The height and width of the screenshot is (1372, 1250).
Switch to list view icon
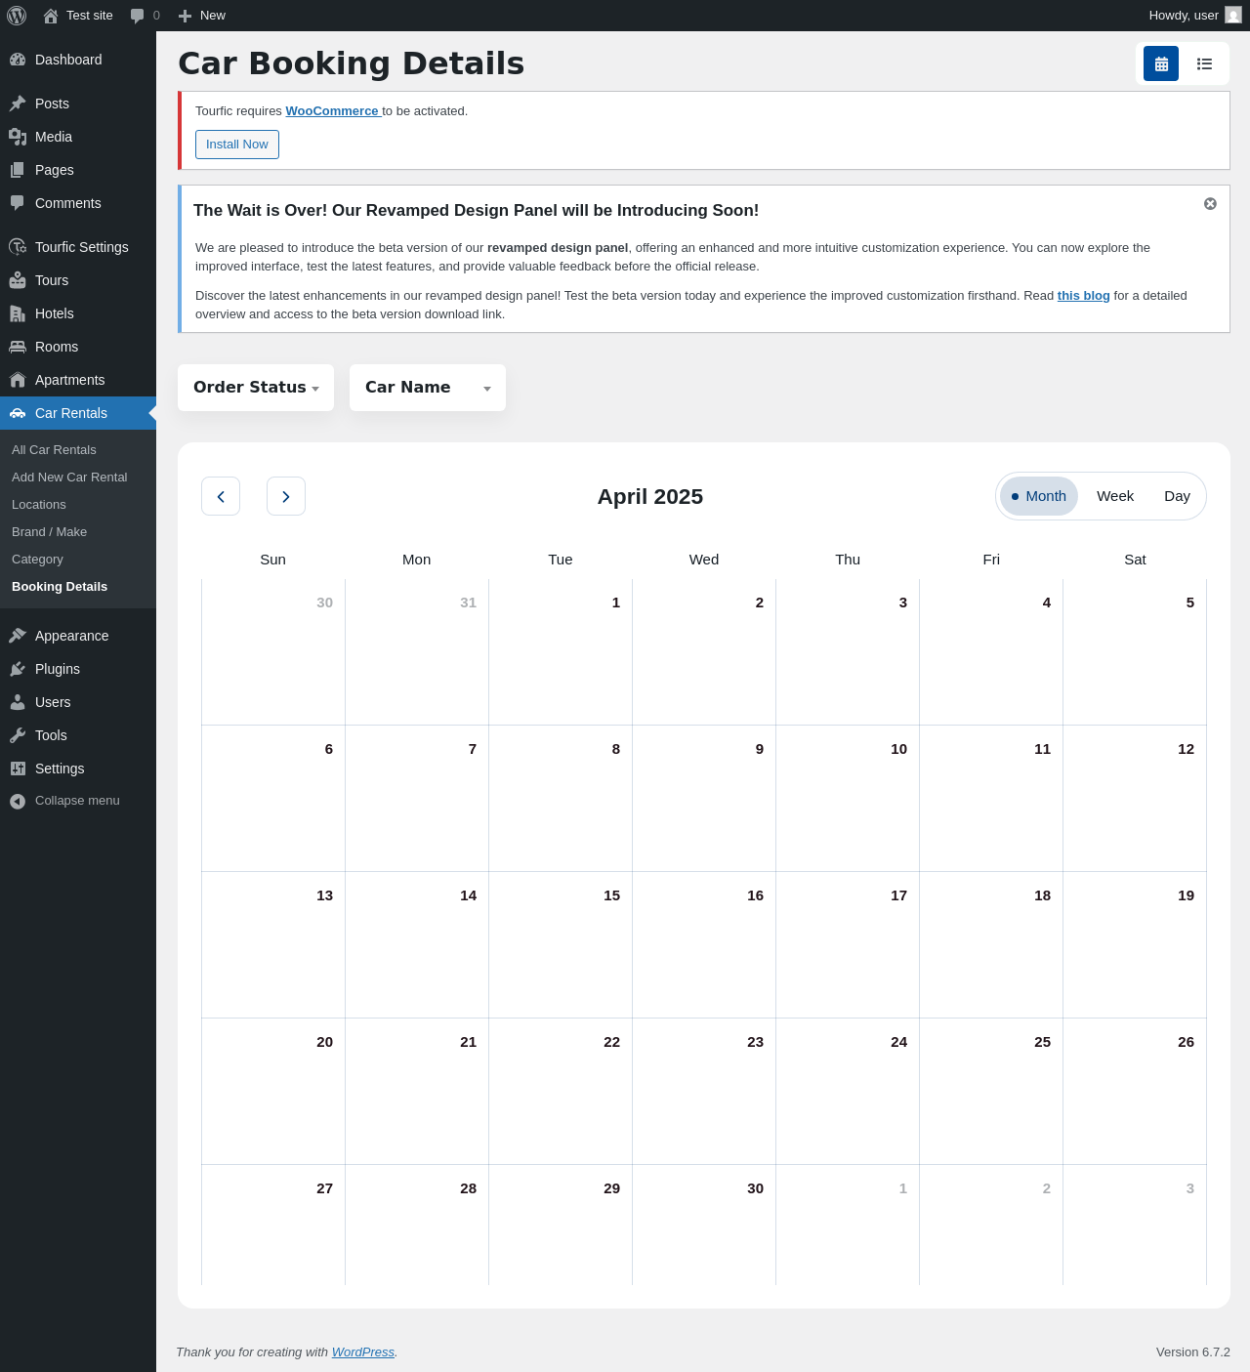click(1205, 63)
